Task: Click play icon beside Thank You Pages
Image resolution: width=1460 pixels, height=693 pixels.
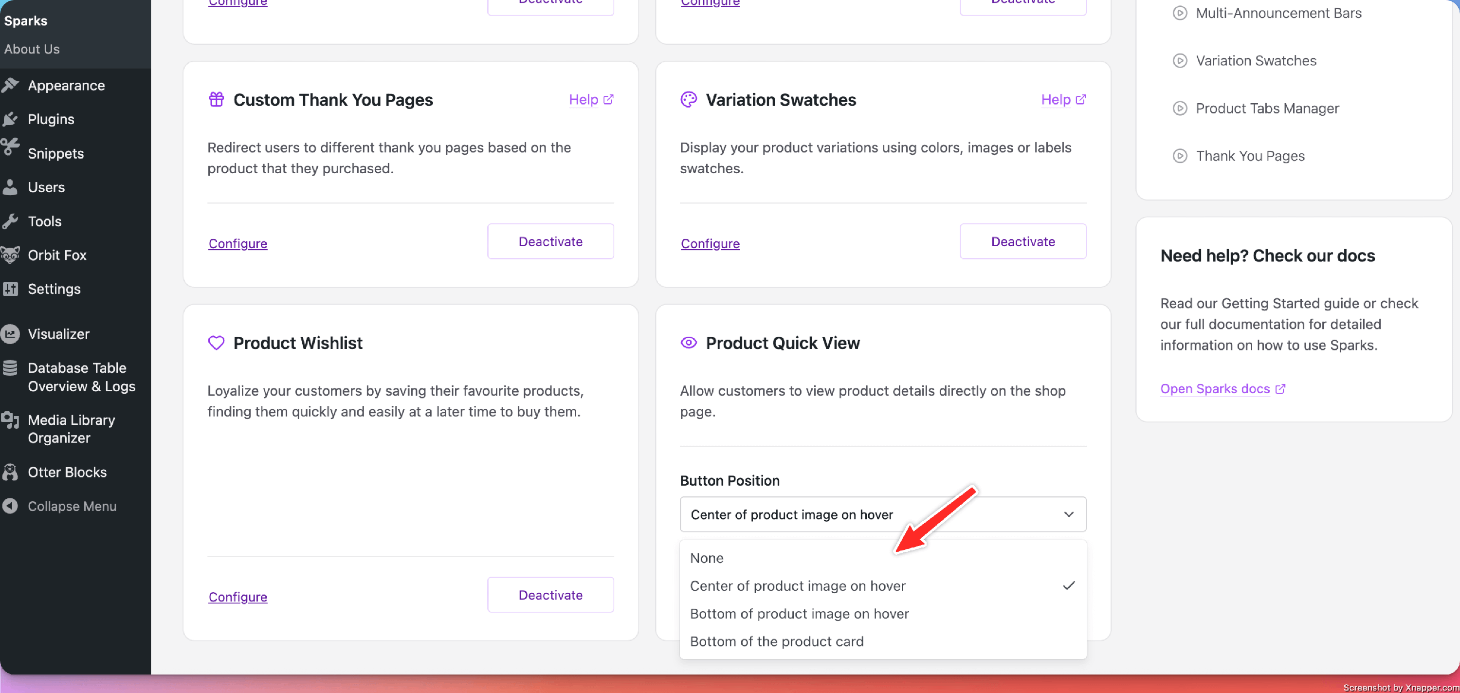Action: (1180, 156)
